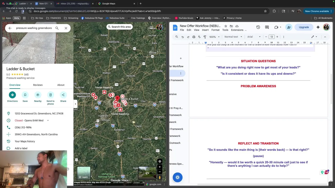Open the Street View thumbnail preview
The image size is (335, 188).
click(x=147, y=173)
